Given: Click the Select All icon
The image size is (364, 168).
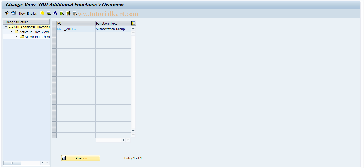Looking at the screenshot, I should pyautogui.click(x=62, y=13).
